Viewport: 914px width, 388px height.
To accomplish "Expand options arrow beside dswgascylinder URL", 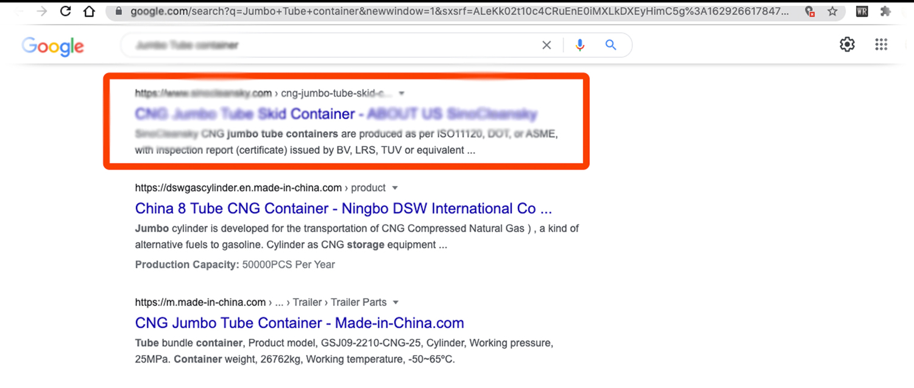I will (x=395, y=188).
